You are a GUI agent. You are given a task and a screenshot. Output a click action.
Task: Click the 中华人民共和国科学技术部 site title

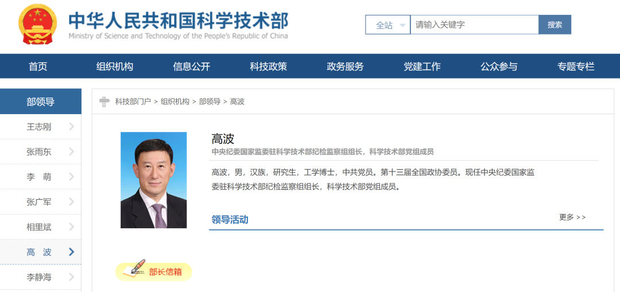179,20
